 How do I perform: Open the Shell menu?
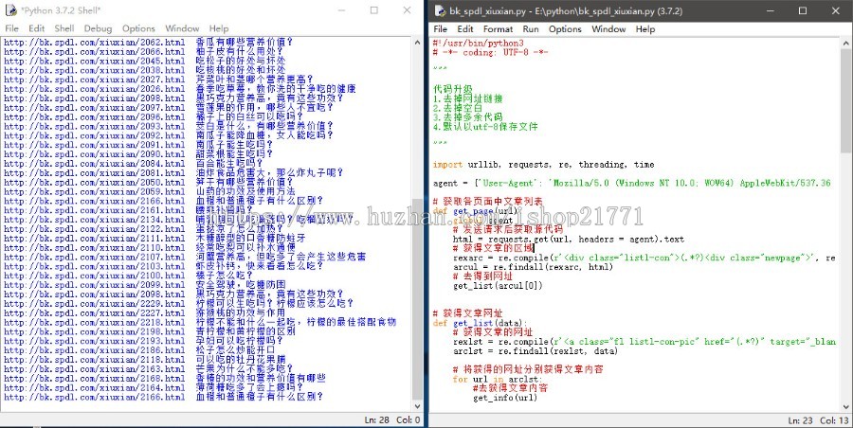click(64, 28)
